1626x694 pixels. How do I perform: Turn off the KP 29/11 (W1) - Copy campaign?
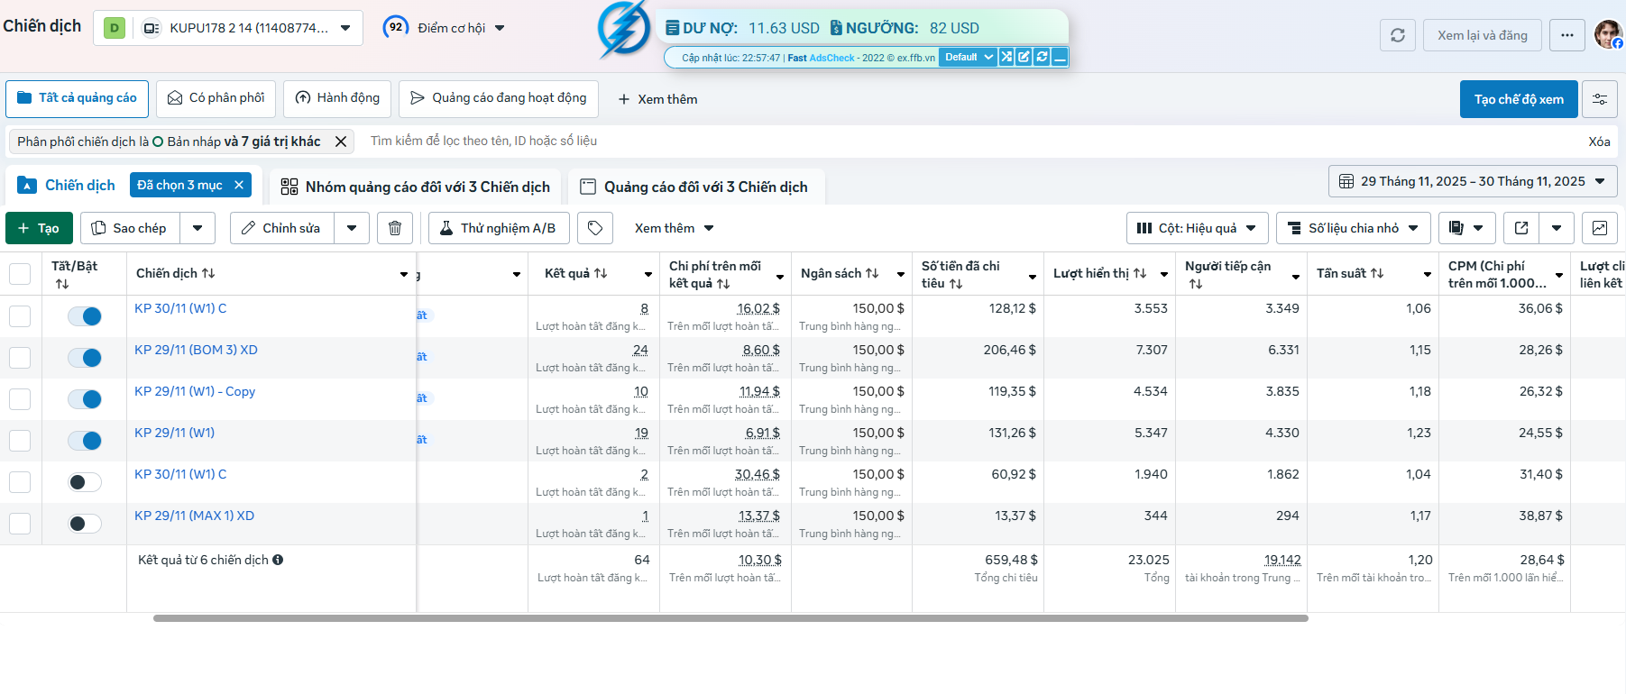85,399
